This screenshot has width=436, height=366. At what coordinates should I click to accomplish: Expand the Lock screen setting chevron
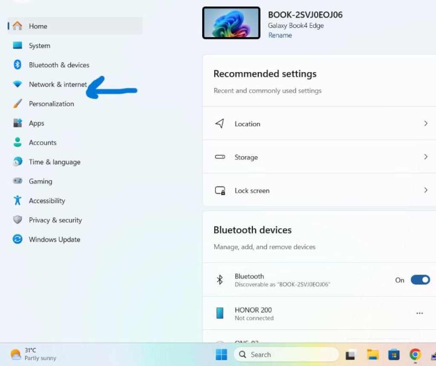tap(425, 190)
